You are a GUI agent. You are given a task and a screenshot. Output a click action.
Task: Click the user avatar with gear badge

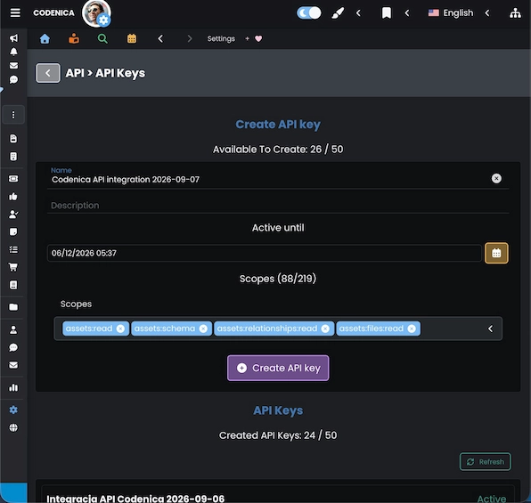point(96,13)
